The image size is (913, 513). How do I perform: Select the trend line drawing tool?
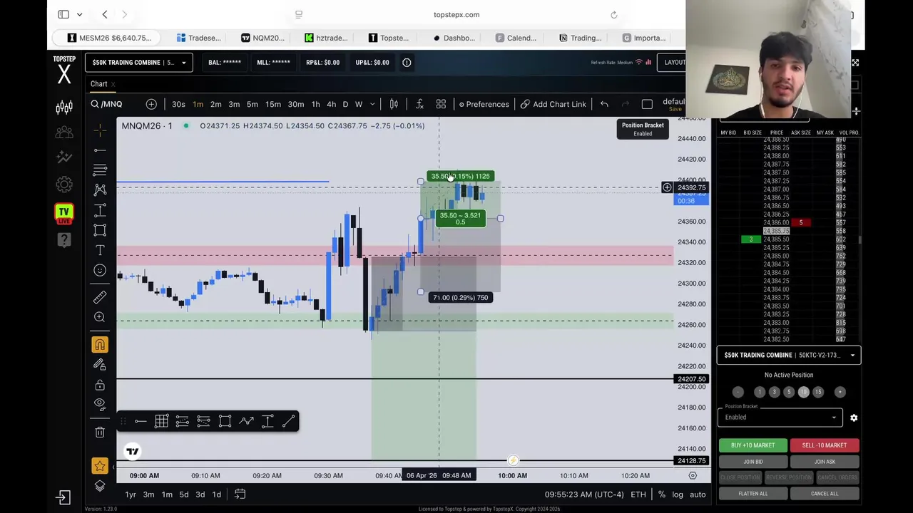(100, 150)
